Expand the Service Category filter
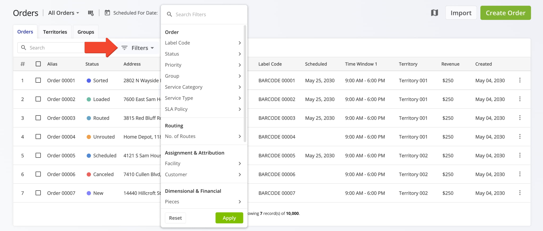543x231 pixels. [203, 87]
